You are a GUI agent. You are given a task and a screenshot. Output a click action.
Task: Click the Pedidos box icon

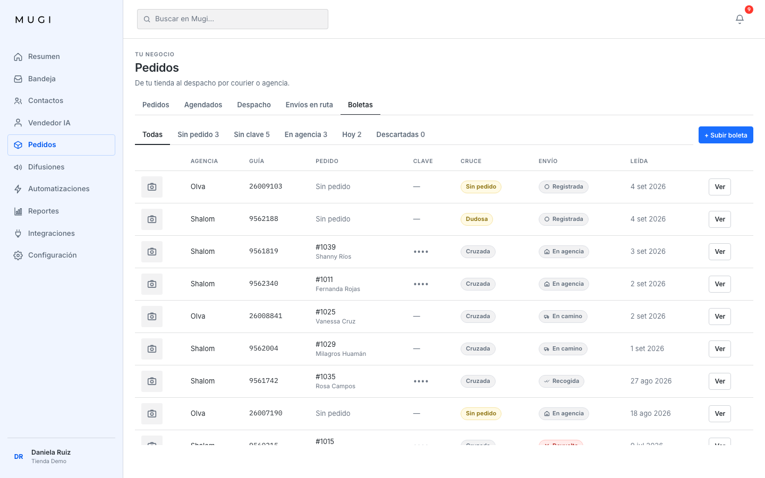point(18,145)
